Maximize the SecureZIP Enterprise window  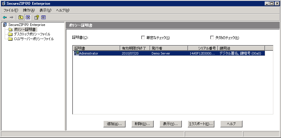272,4
